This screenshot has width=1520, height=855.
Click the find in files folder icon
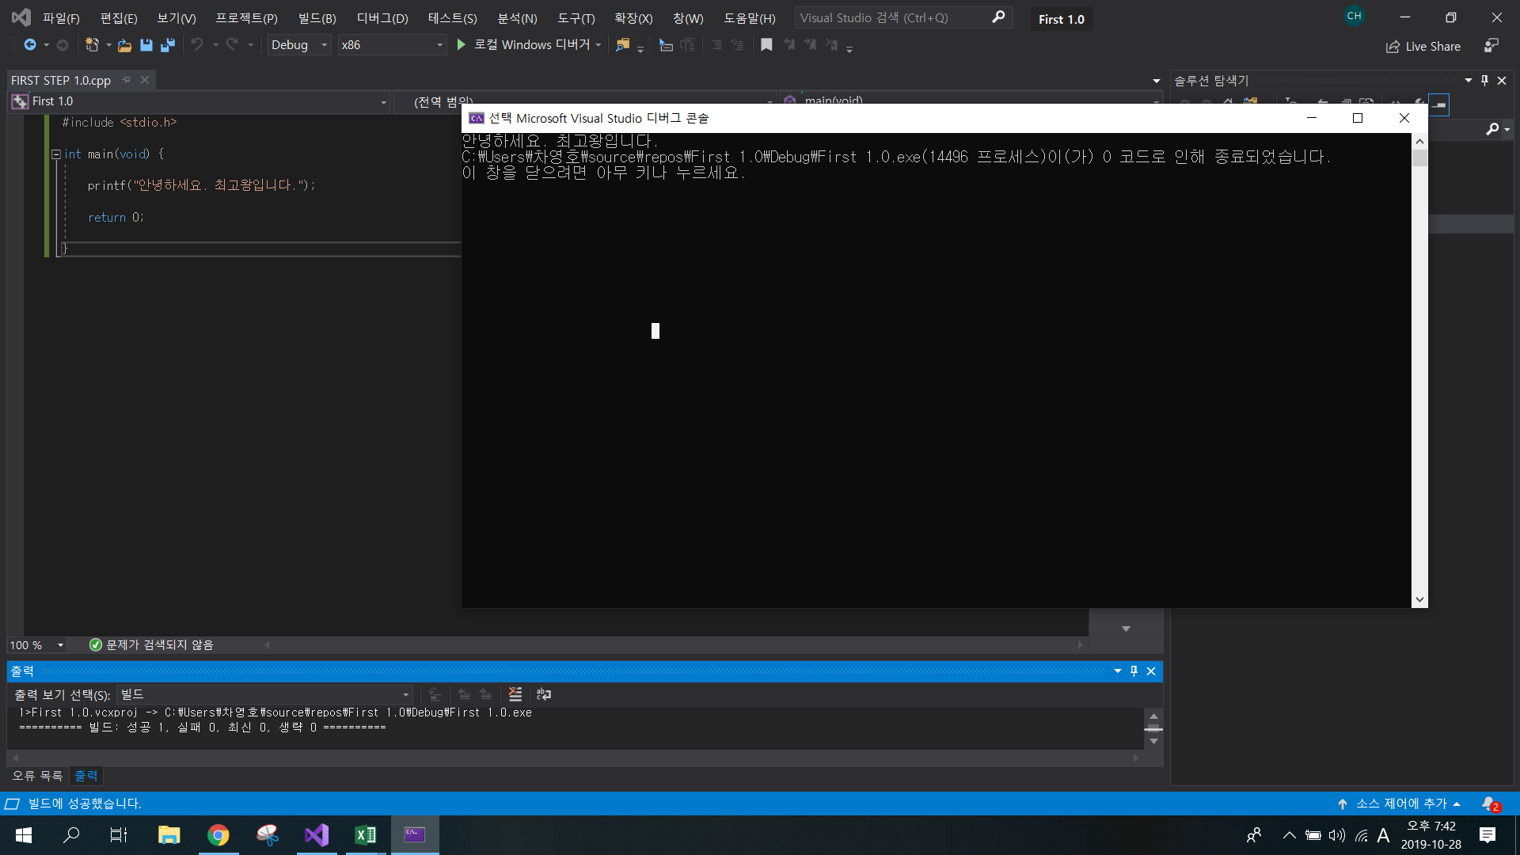click(x=623, y=45)
